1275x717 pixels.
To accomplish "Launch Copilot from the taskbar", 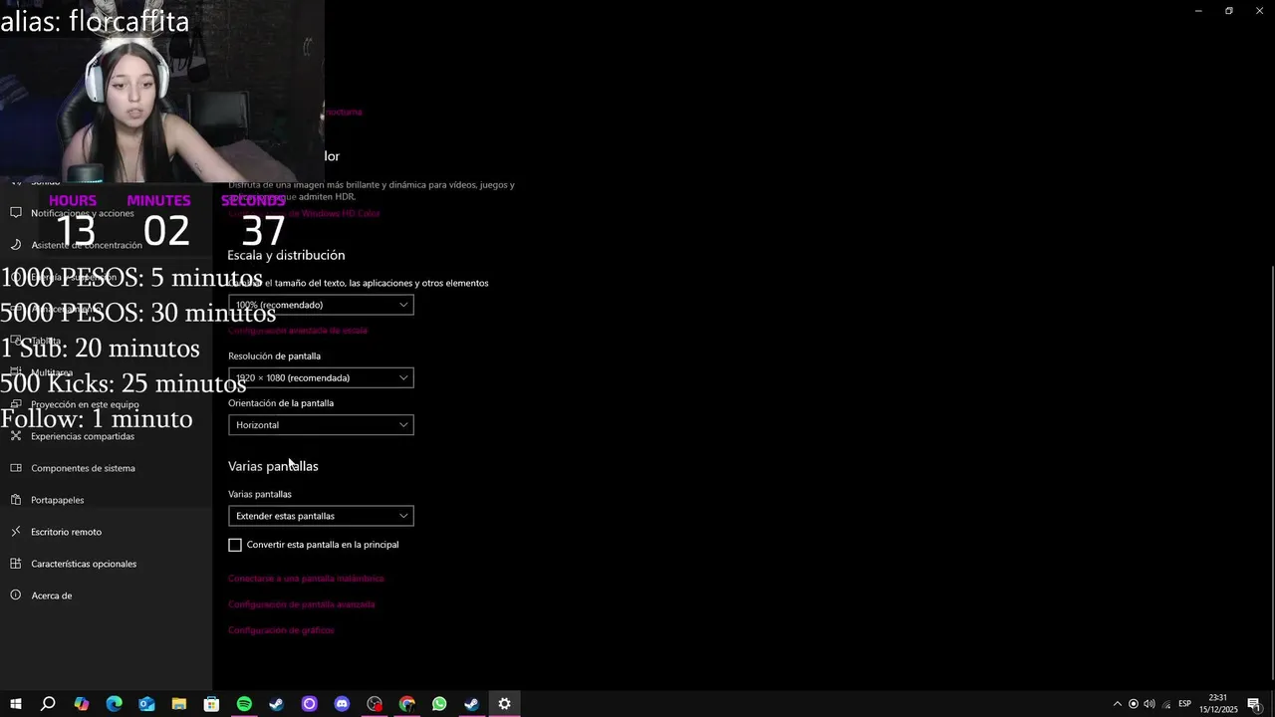I will 82,704.
